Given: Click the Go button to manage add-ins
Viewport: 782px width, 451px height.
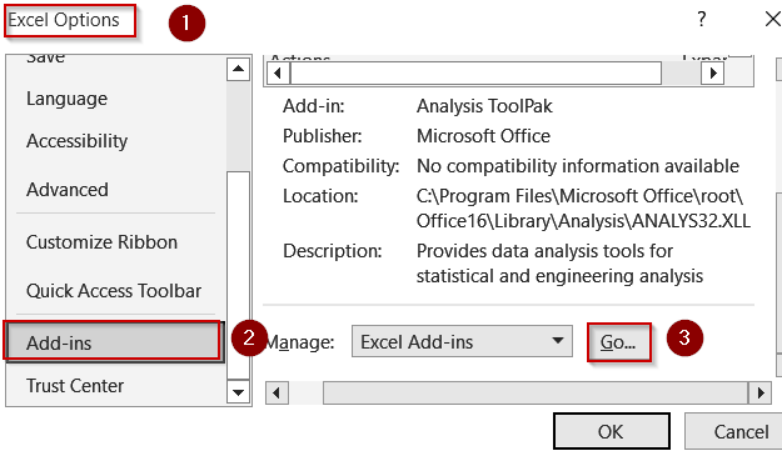Looking at the screenshot, I should [619, 341].
